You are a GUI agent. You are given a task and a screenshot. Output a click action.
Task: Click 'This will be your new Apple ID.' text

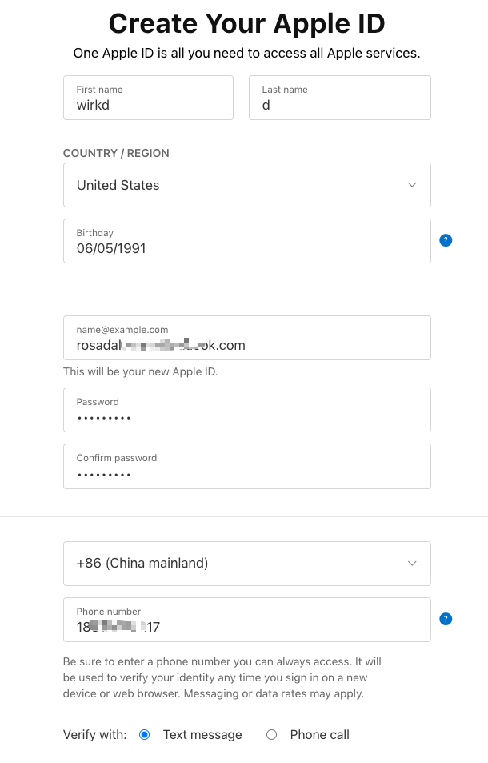(x=141, y=371)
